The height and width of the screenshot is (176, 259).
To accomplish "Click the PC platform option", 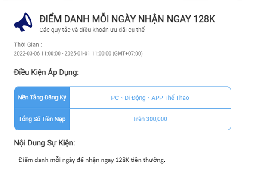I will (x=115, y=98).
